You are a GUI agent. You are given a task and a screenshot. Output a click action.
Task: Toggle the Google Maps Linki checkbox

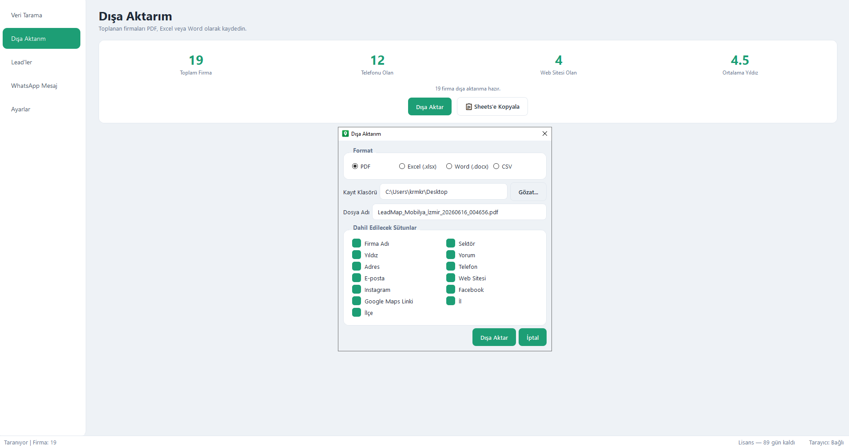coord(357,301)
